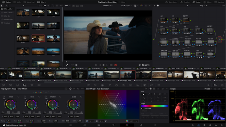Open the viewer qualifier eyedropper picker

67,65
